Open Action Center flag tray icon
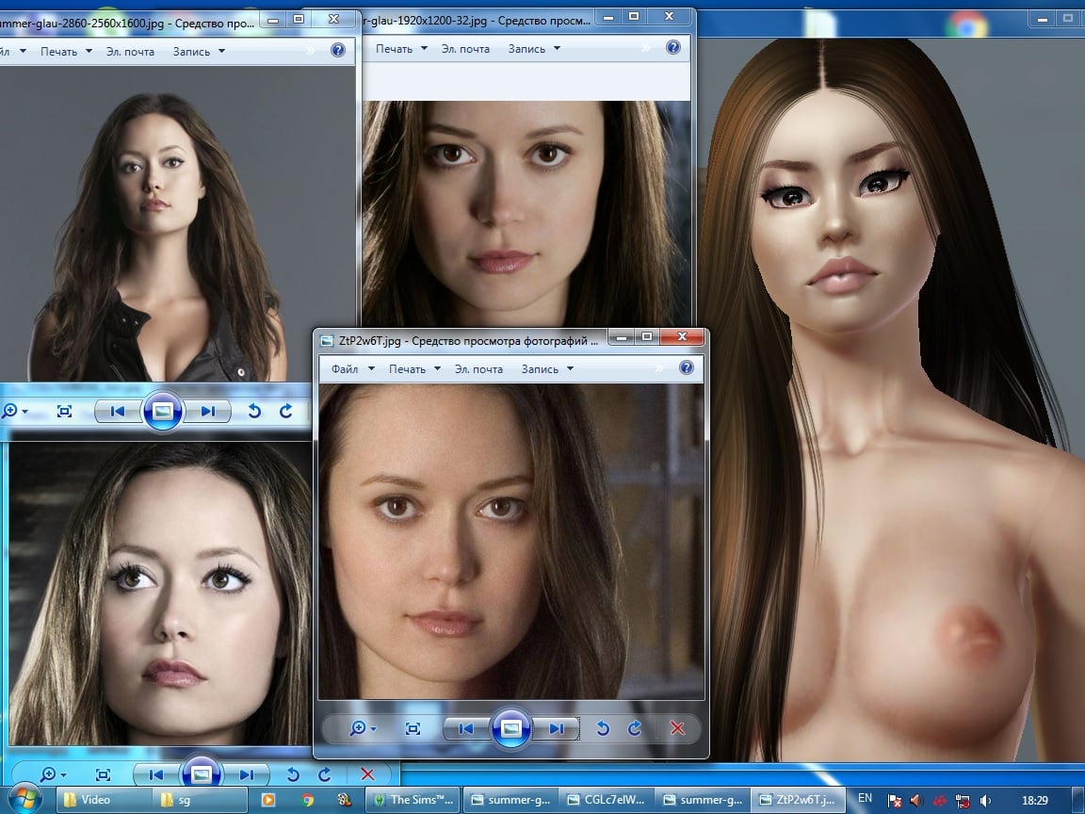 (x=894, y=801)
